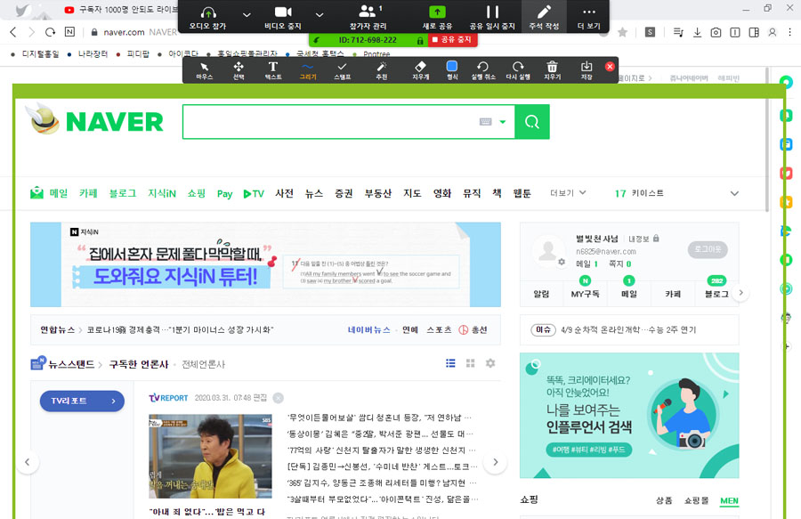
Task: Open profile settings gear icon
Action: pyautogui.click(x=562, y=262)
